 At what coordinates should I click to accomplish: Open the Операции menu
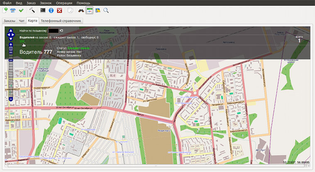click(64, 3)
